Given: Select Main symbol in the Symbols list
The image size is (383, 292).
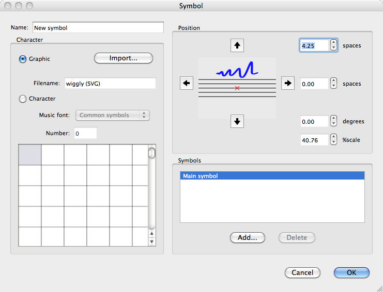Looking at the screenshot, I should point(272,176).
